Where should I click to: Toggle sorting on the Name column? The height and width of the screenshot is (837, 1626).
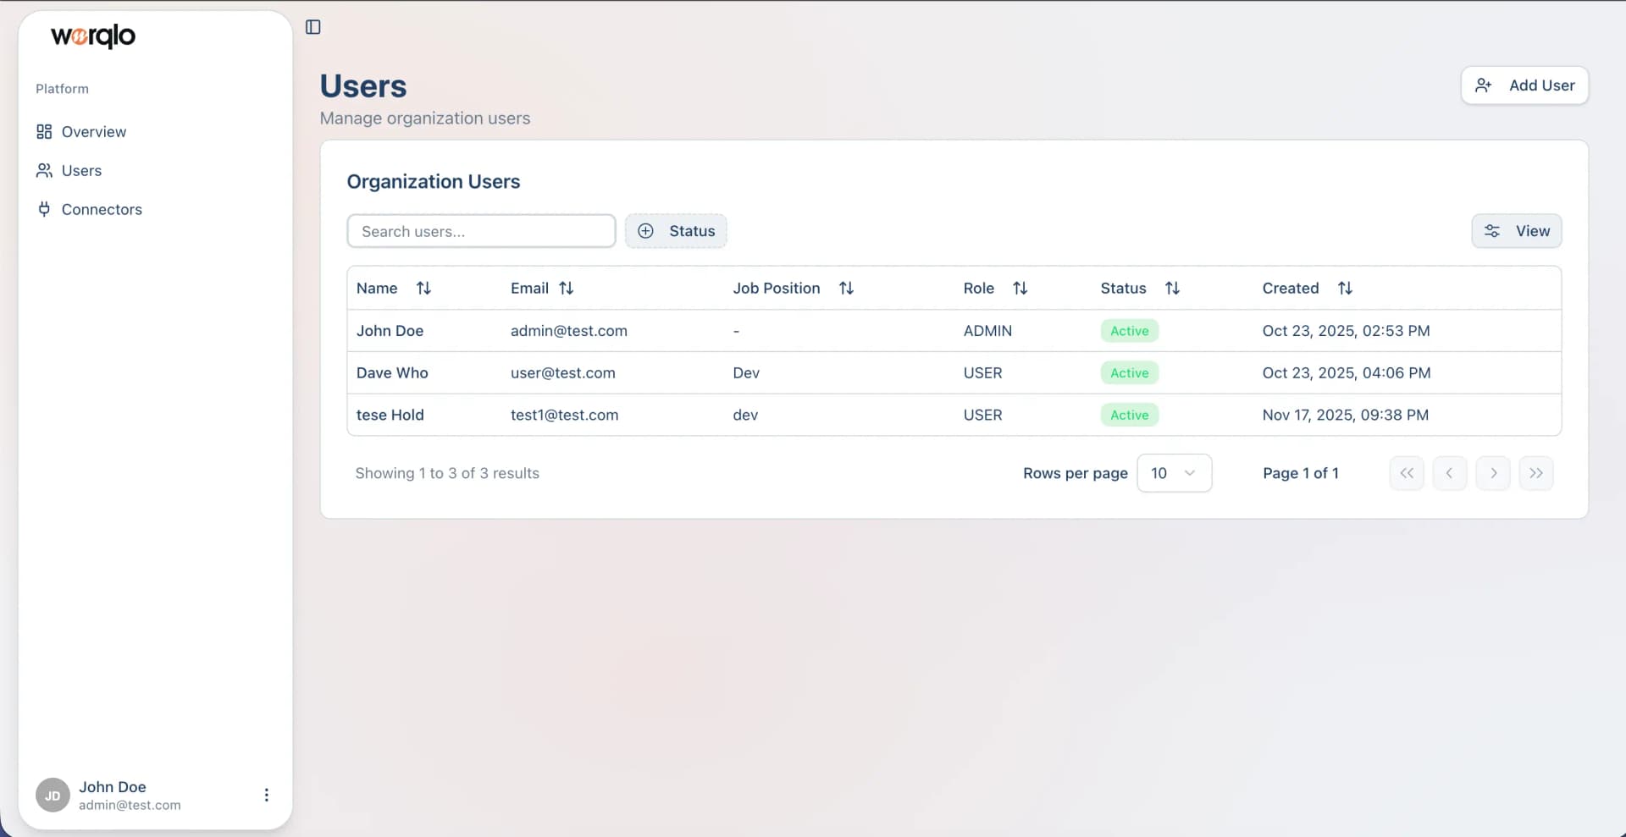click(x=423, y=288)
